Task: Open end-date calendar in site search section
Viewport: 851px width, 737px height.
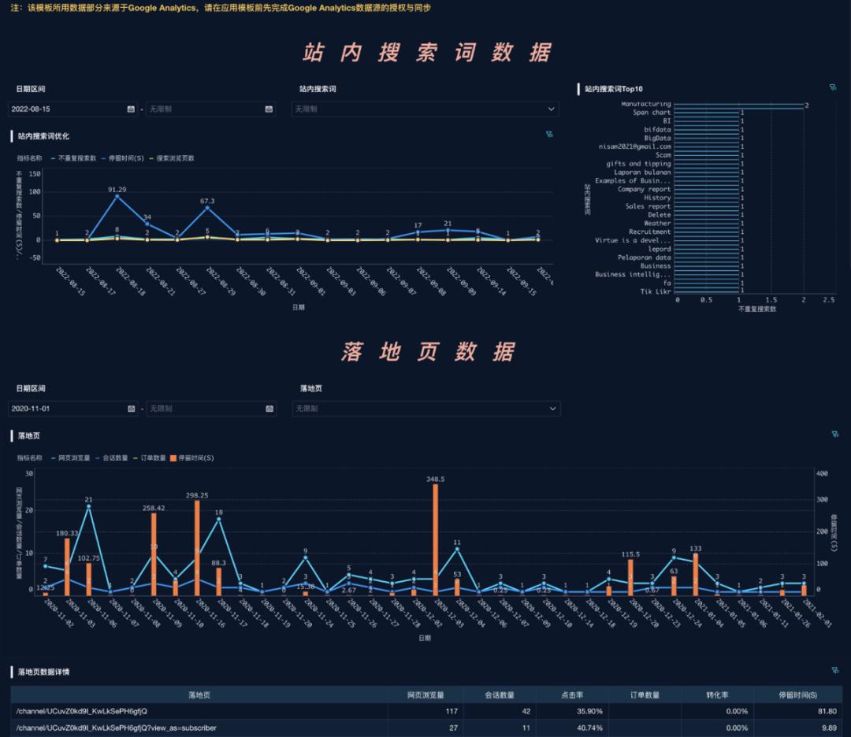Action: [269, 109]
